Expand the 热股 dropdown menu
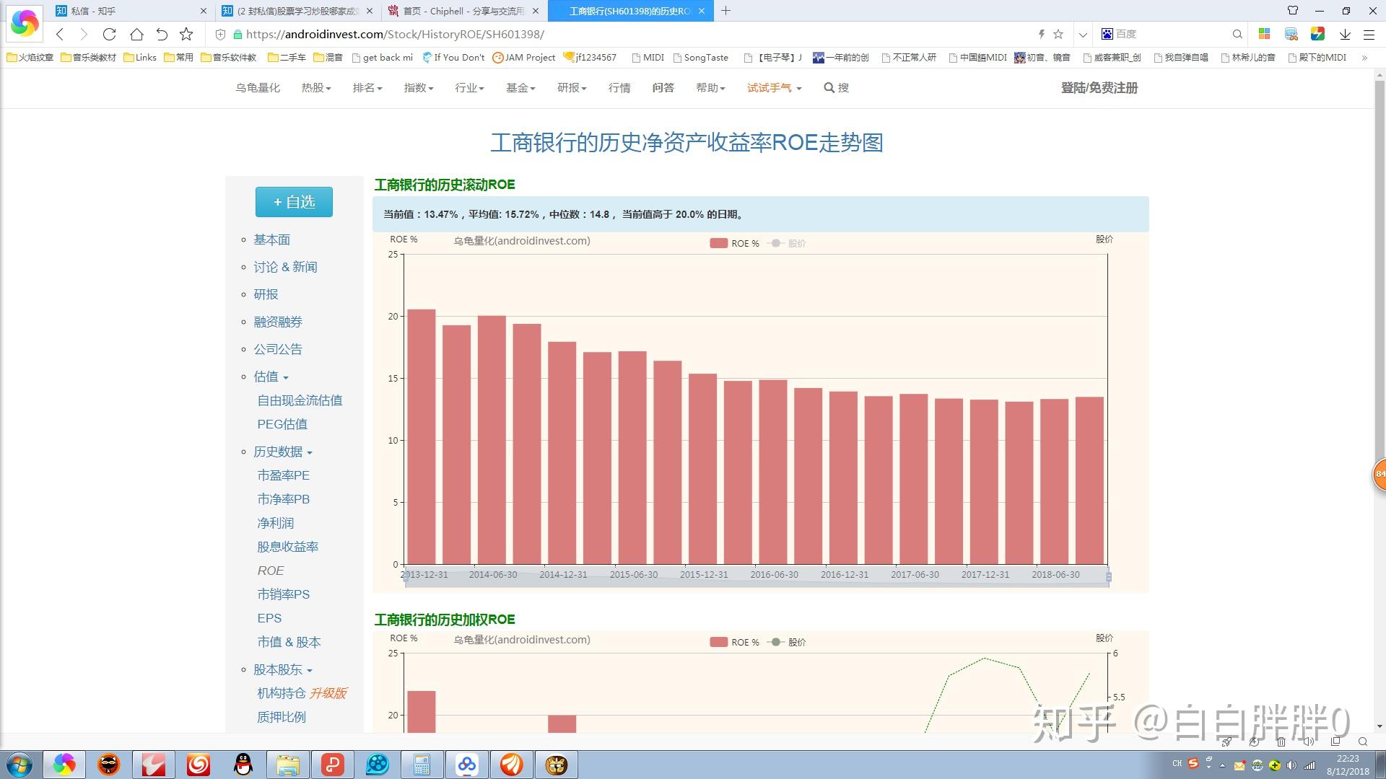Image resolution: width=1386 pixels, height=779 pixels. coord(316,88)
